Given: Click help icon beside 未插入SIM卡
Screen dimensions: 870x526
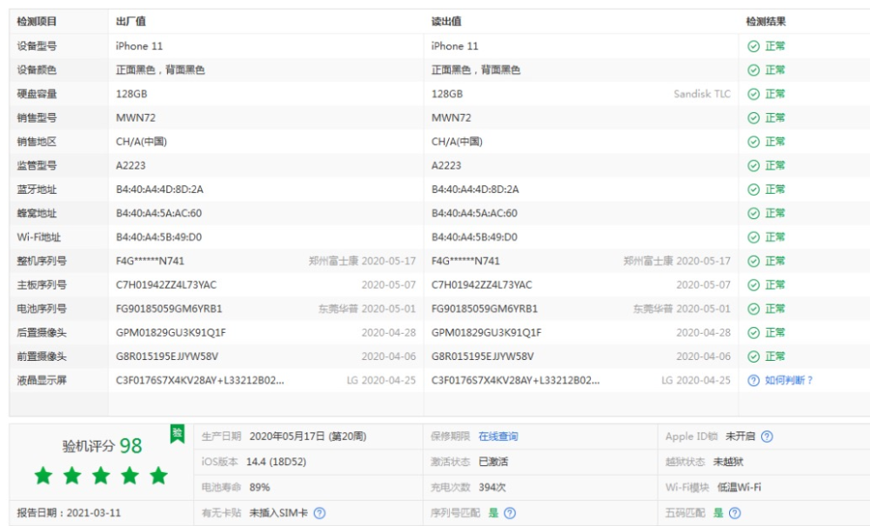Looking at the screenshot, I should (x=319, y=513).
